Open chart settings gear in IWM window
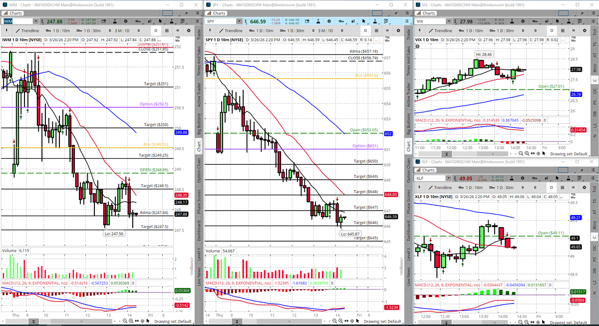This screenshot has height=326, width=599. pos(126,21)
